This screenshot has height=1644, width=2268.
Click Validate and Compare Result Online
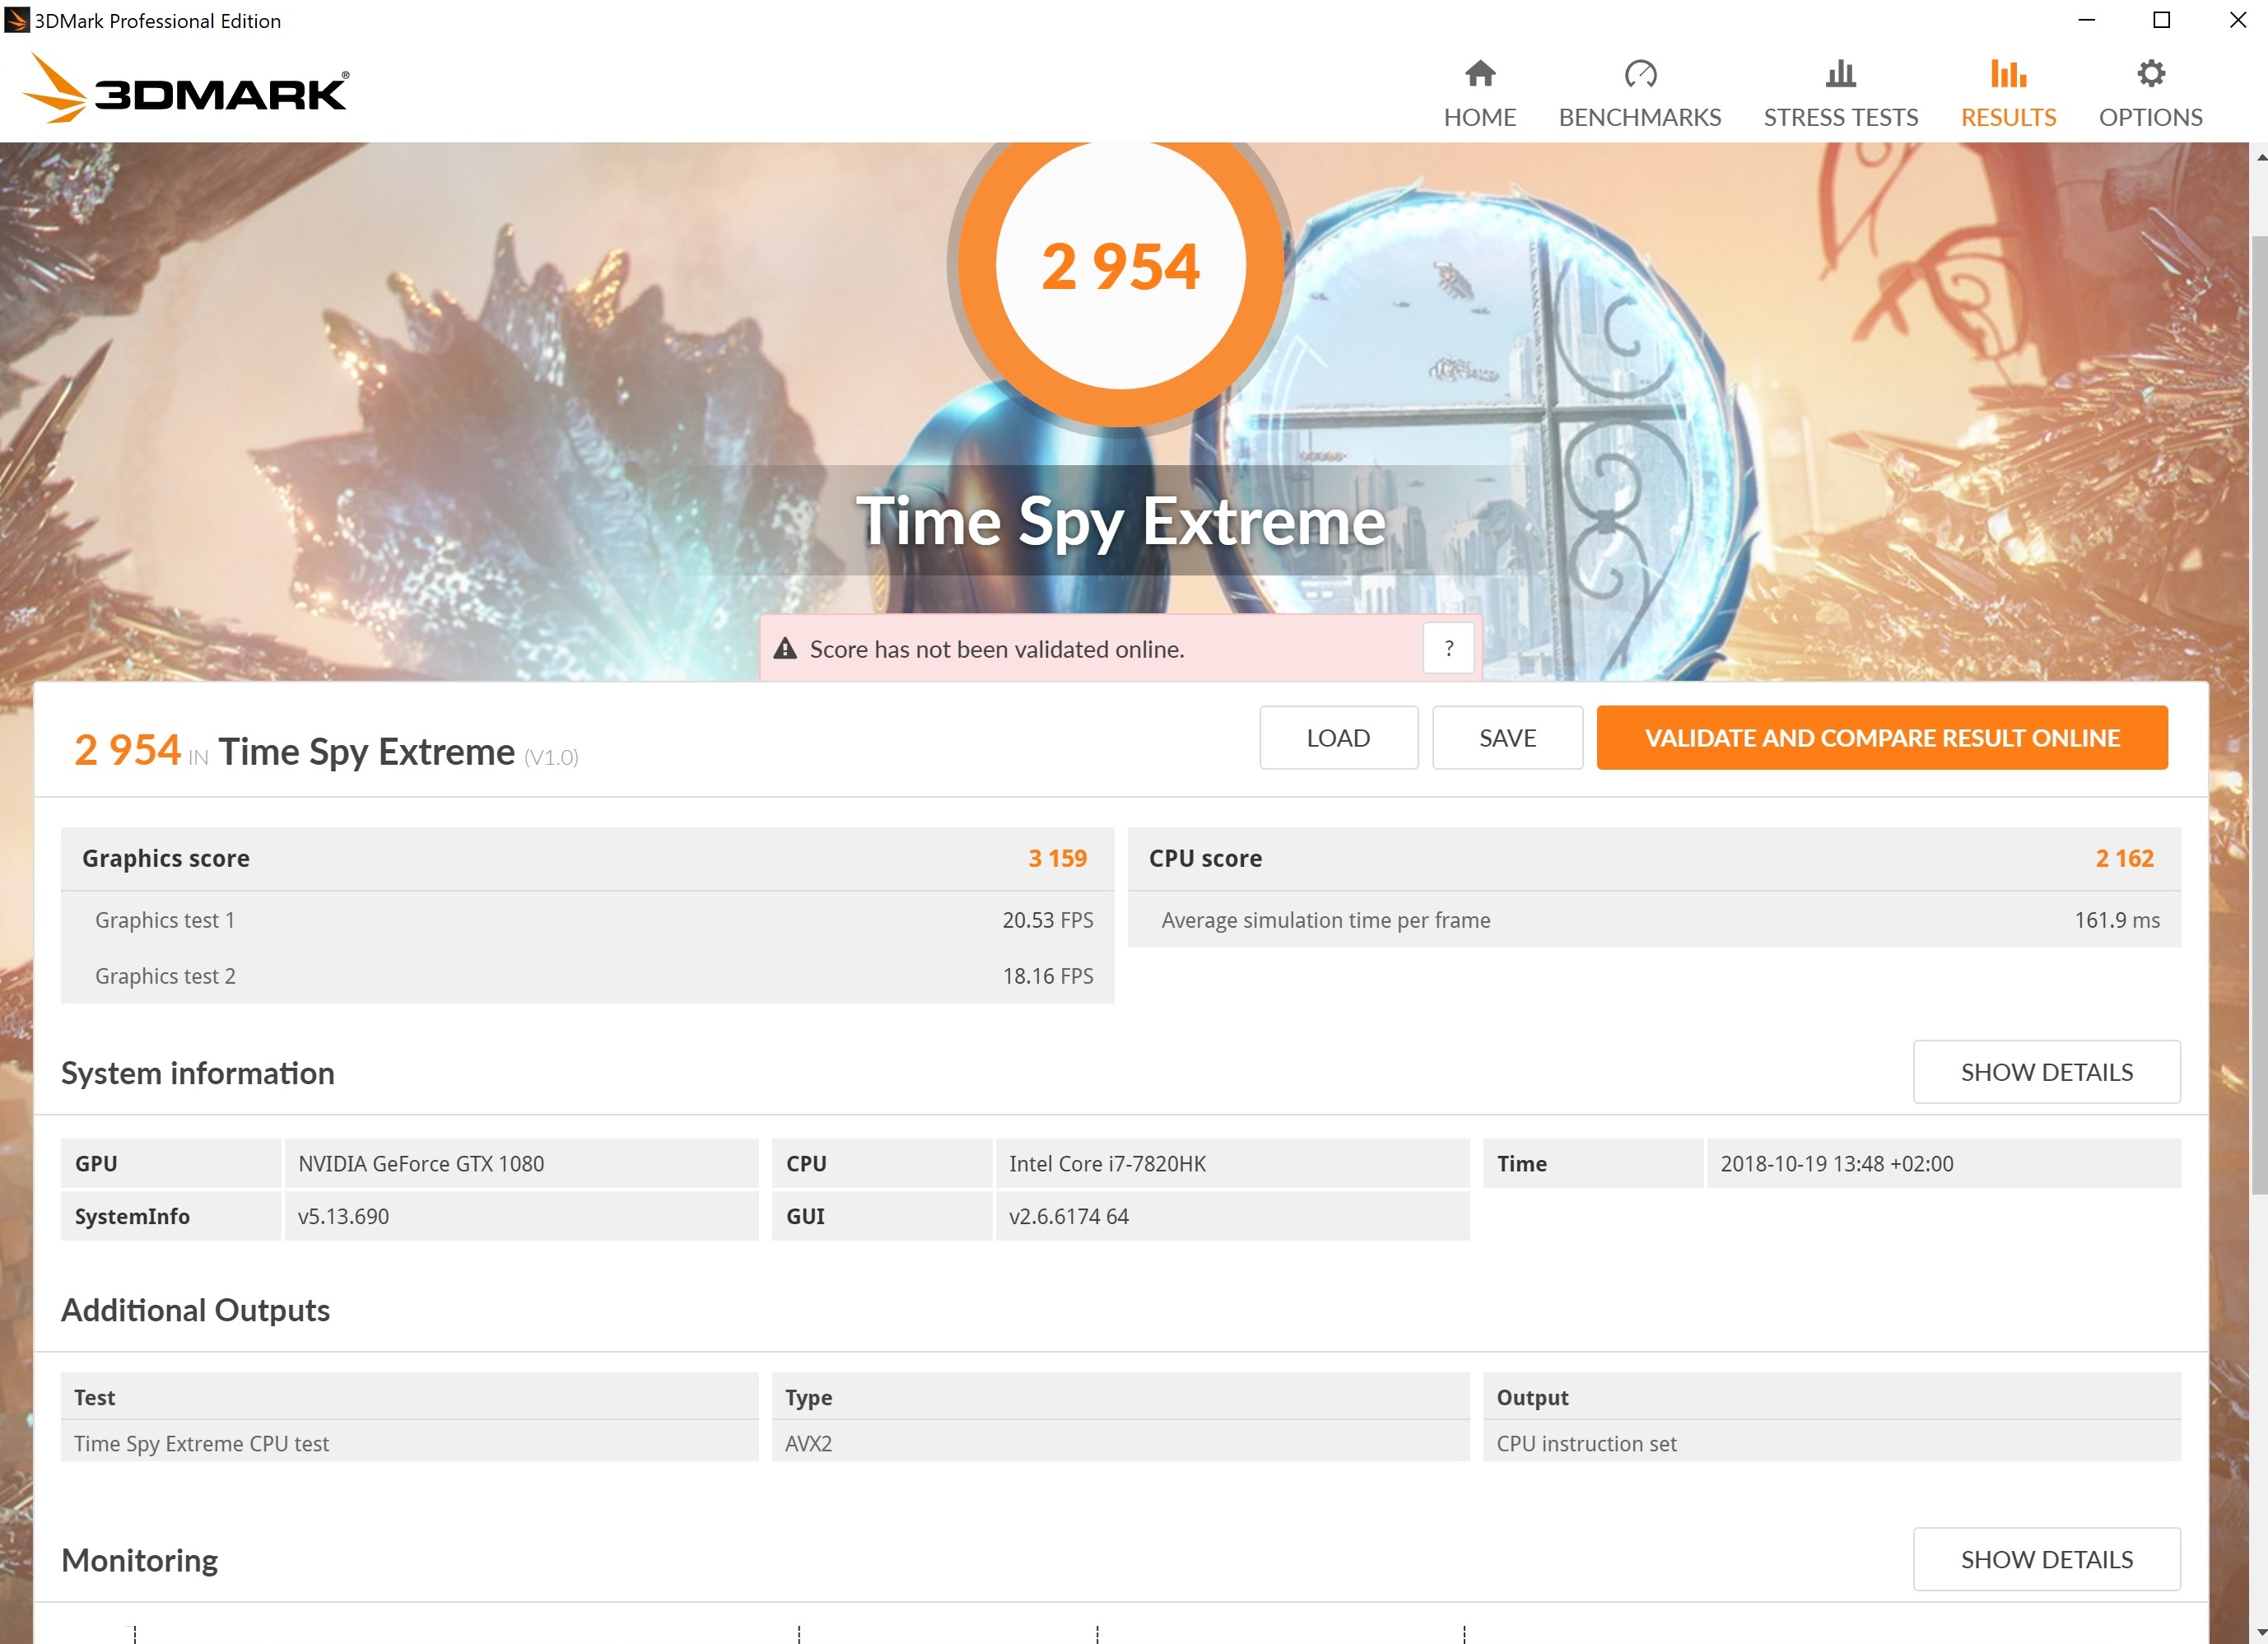1881,738
